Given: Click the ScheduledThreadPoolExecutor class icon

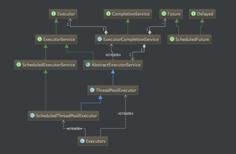Looking at the screenshot, I should tap(32, 115).
